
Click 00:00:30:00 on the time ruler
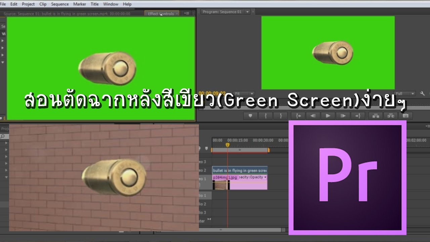click(263, 140)
